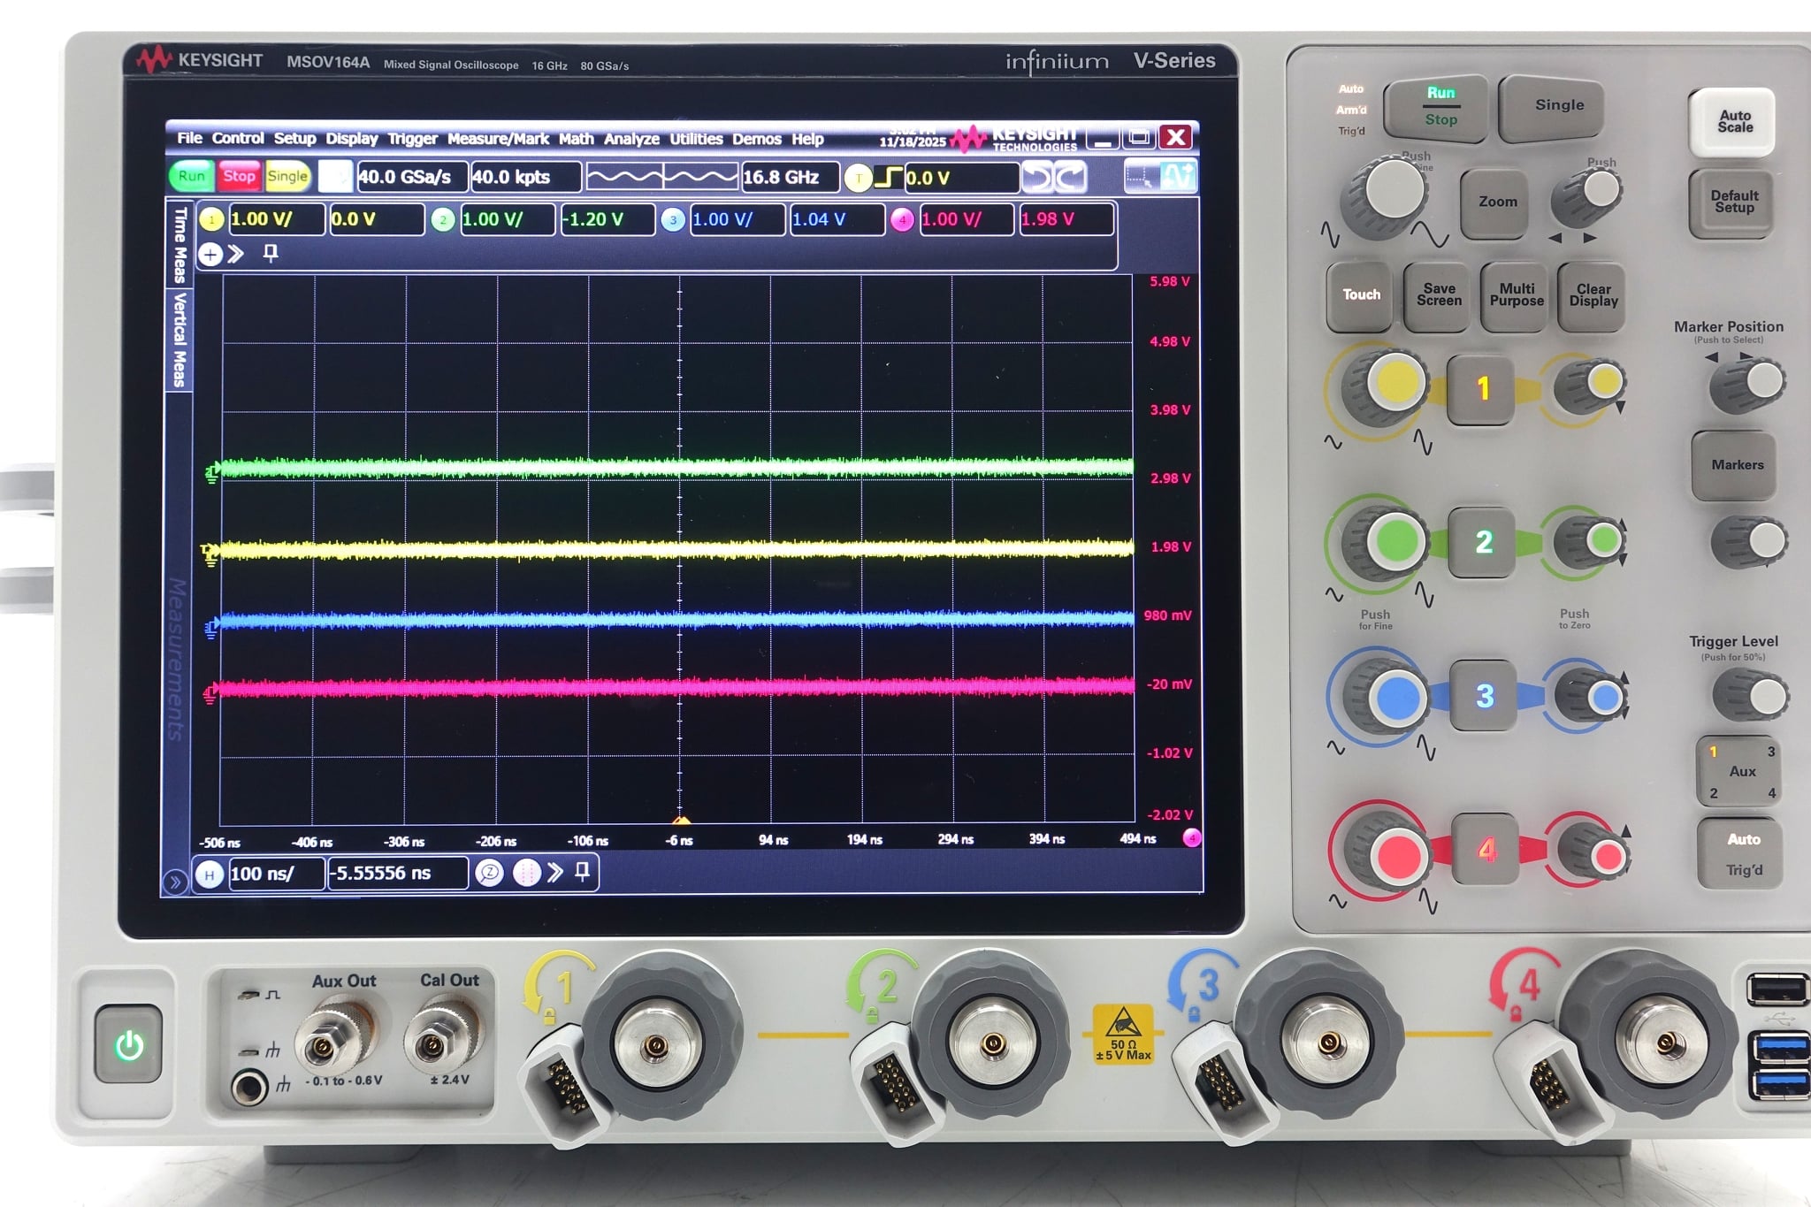This screenshot has width=1811, height=1207.
Task: Click the Z zoom magnifier icon
Action: (489, 874)
